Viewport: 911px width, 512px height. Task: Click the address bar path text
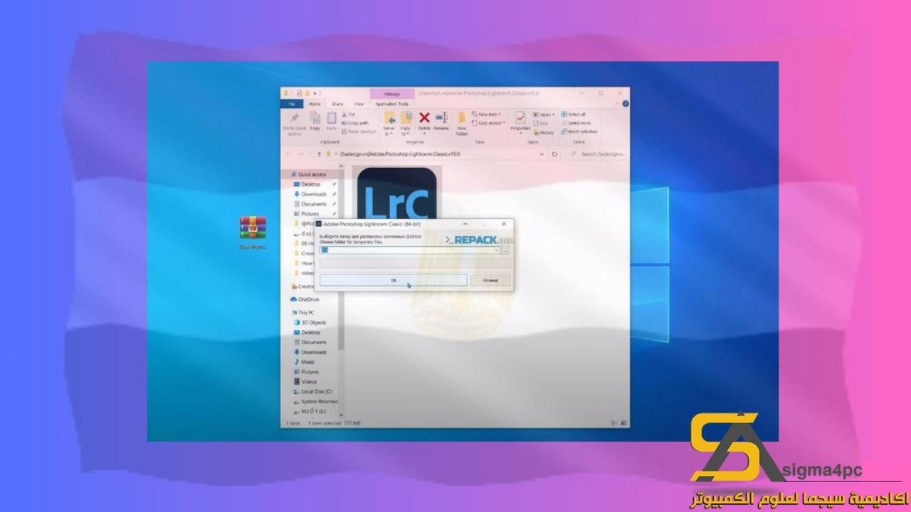401,154
